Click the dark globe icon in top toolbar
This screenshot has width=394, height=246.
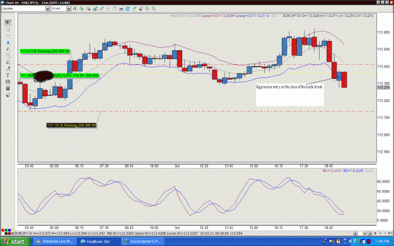[141, 9]
